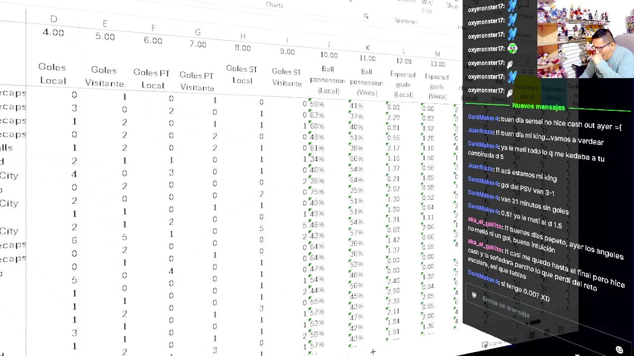Image resolution: width=634 pixels, height=356 pixels.
Task: Click the green face emote from oxymonster17
Action: [x=513, y=48]
